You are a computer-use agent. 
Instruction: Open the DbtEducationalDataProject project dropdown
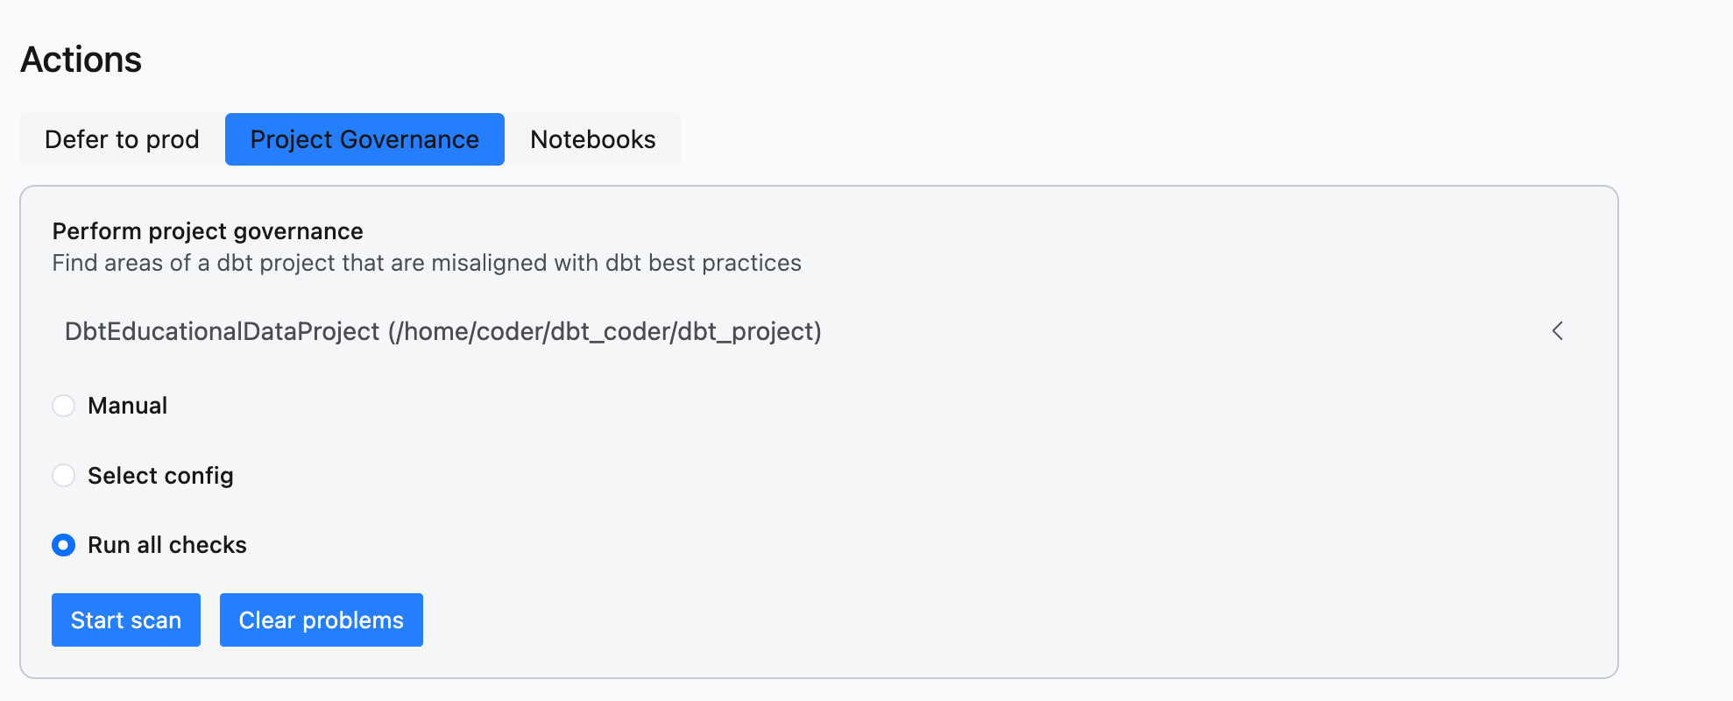point(815,331)
